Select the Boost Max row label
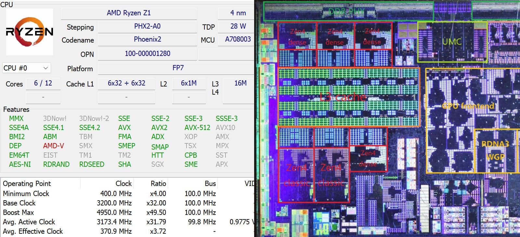The image size is (520, 237). pos(18,213)
